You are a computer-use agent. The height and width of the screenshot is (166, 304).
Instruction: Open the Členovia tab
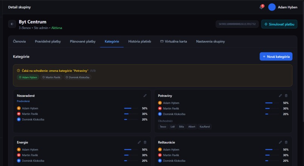19,41
